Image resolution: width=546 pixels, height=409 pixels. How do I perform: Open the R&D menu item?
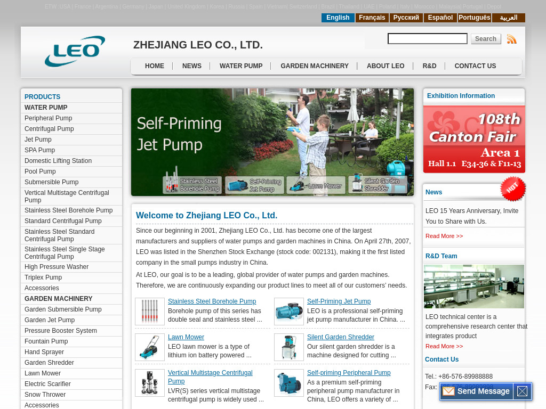pos(429,66)
